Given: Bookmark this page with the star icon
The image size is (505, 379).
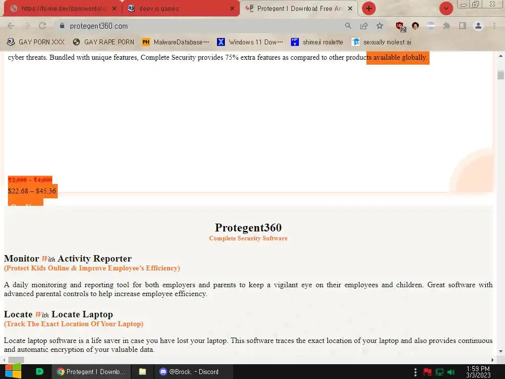Looking at the screenshot, I should tap(380, 26).
